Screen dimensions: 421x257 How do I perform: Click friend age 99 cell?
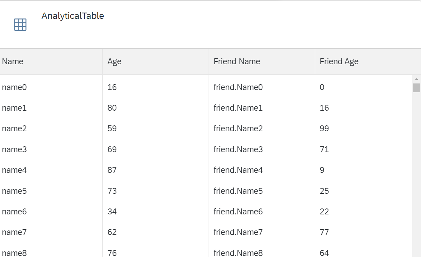pos(324,128)
